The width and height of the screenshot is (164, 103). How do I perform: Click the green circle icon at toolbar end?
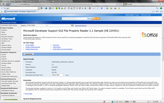[161, 8]
